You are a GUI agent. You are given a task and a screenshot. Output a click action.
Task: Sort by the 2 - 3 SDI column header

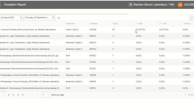[x=163, y=24]
